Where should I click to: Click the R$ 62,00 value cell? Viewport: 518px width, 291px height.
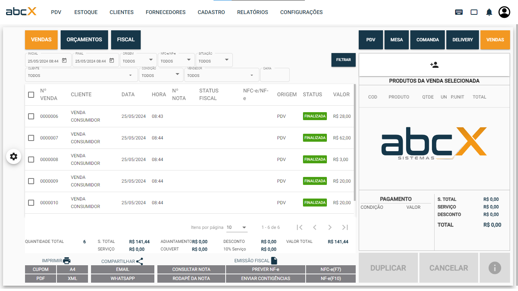tap(342, 138)
